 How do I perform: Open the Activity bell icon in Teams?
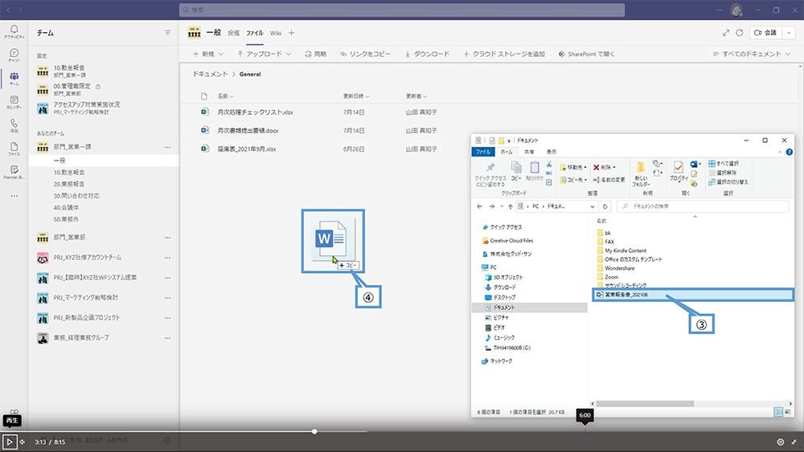[14, 31]
